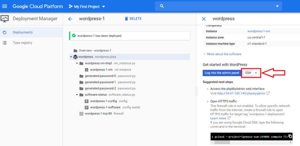This screenshot has width=300, height=146.
Task: Click the DELETE button
Action: [133, 18]
